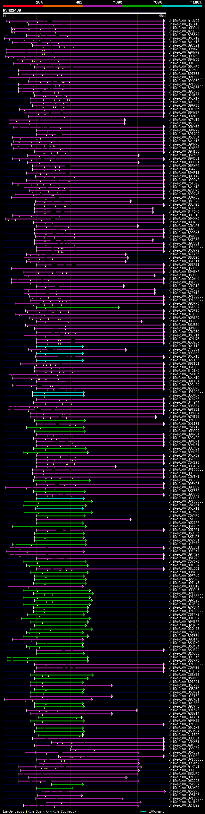Select the UniRef100_B6TGF5 label
205x814 pixels.
184,240
